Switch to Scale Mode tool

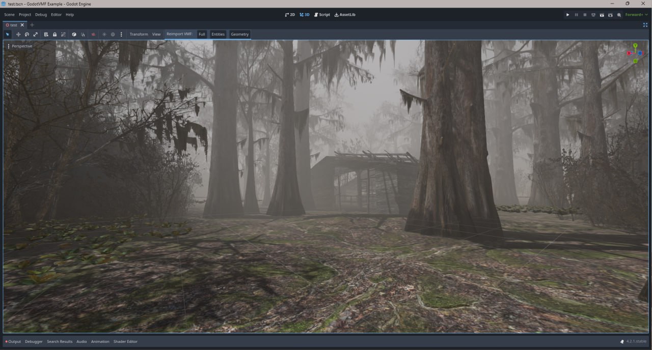click(36, 34)
